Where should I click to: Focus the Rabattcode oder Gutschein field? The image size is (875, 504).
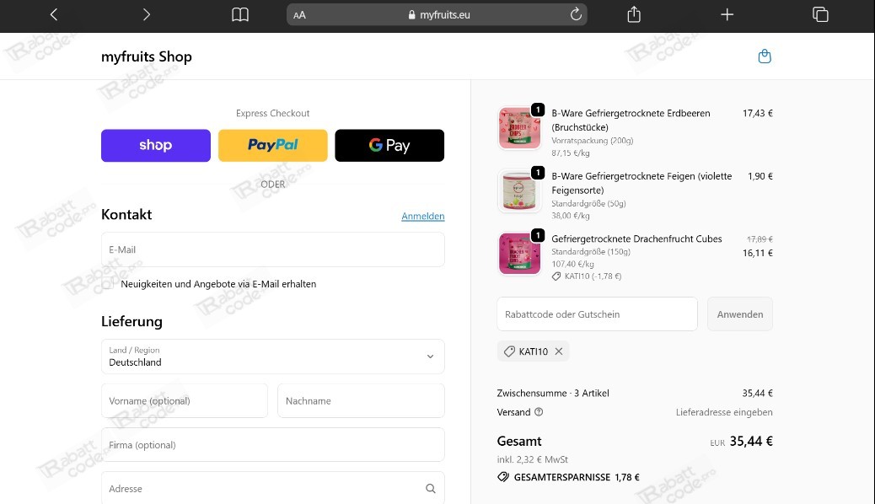pyautogui.click(x=597, y=314)
